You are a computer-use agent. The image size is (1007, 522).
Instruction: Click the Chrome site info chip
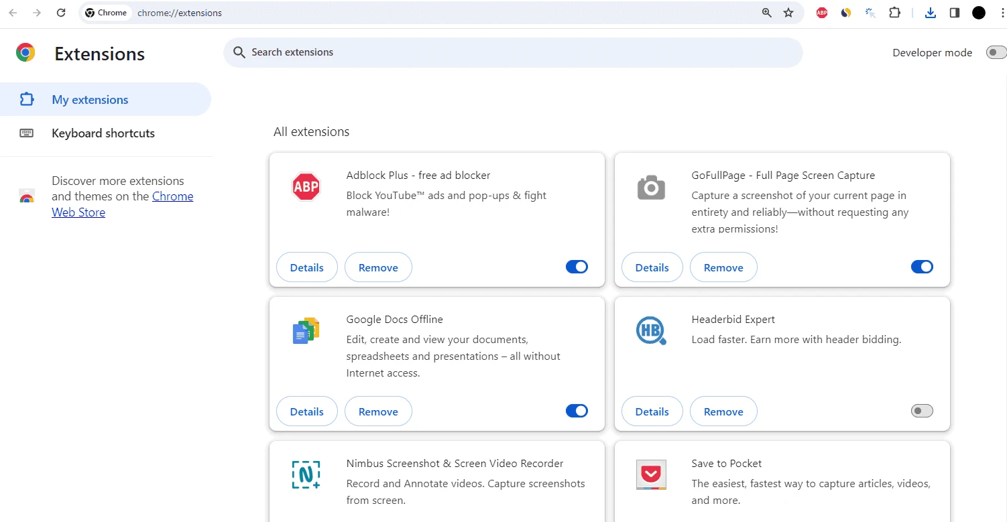point(106,13)
